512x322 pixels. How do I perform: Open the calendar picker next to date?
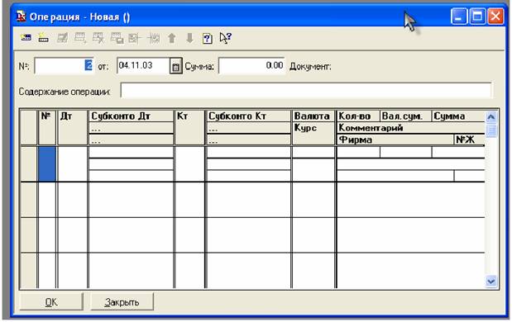coord(175,67)
